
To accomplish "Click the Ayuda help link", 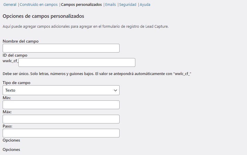I will (145, 5).
